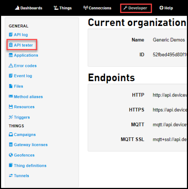Click the Geofences globe icon

11,155
